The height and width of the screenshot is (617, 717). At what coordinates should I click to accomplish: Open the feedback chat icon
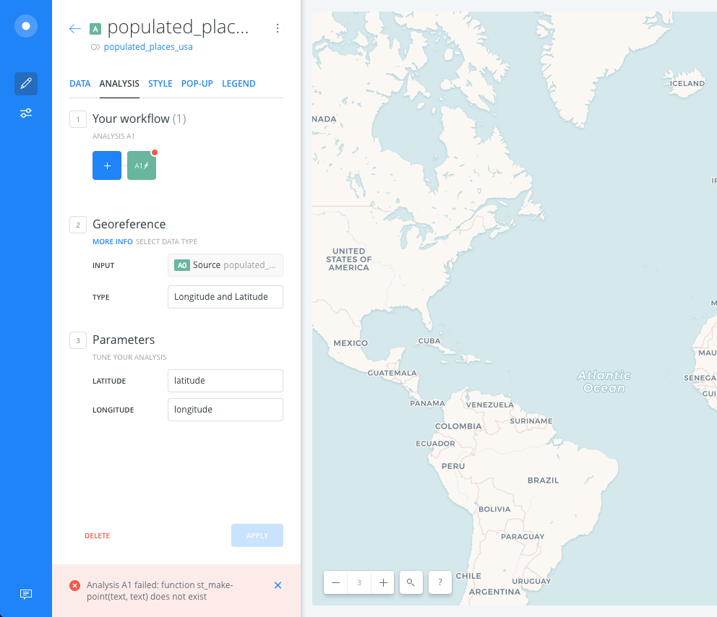pyautogui.click(x=25, y=593)
